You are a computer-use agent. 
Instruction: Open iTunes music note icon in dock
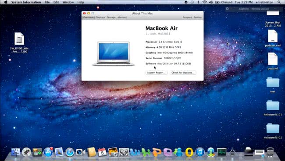200,152
